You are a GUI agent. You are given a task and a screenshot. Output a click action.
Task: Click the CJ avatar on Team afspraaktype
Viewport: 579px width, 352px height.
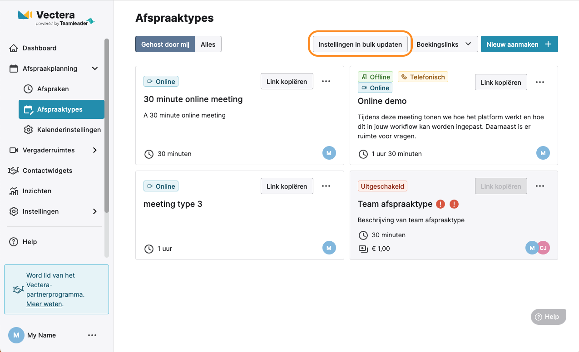click(x=544, y=248)
